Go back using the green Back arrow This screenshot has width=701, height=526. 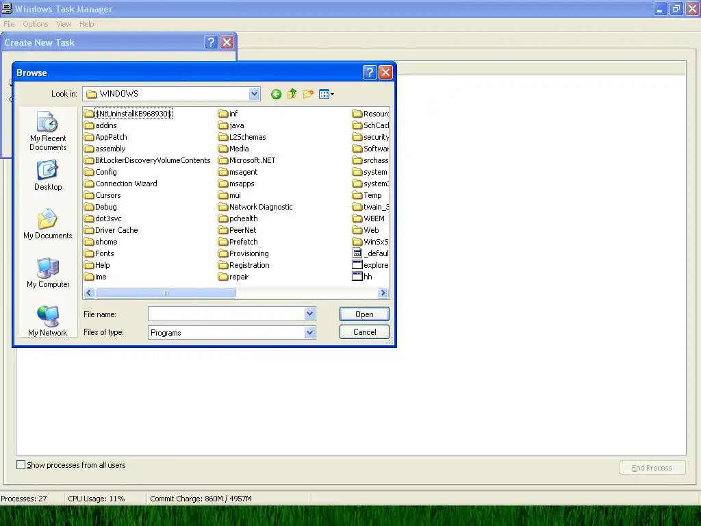276,94
